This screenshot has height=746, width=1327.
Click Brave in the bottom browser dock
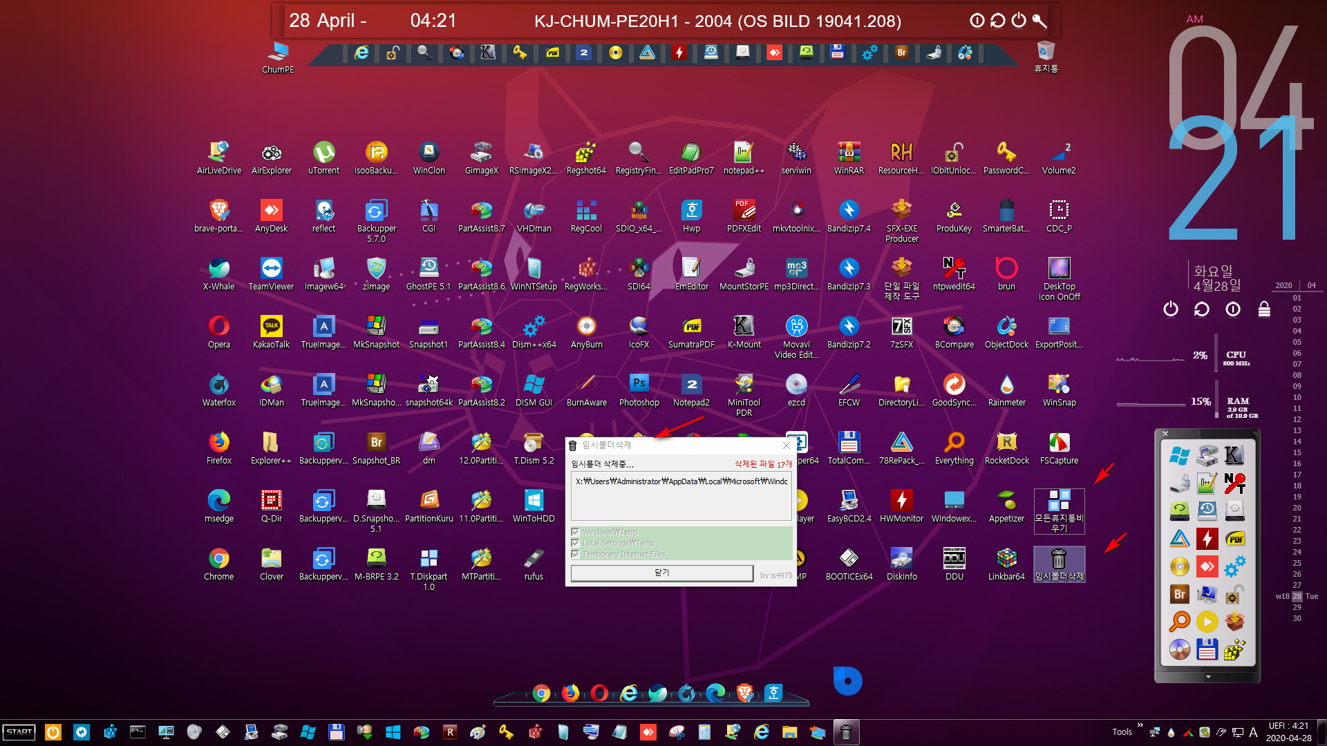tap(744, 693)
